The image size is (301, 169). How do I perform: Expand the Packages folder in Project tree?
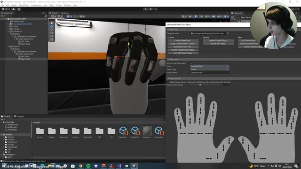click(x=2, y=154)
